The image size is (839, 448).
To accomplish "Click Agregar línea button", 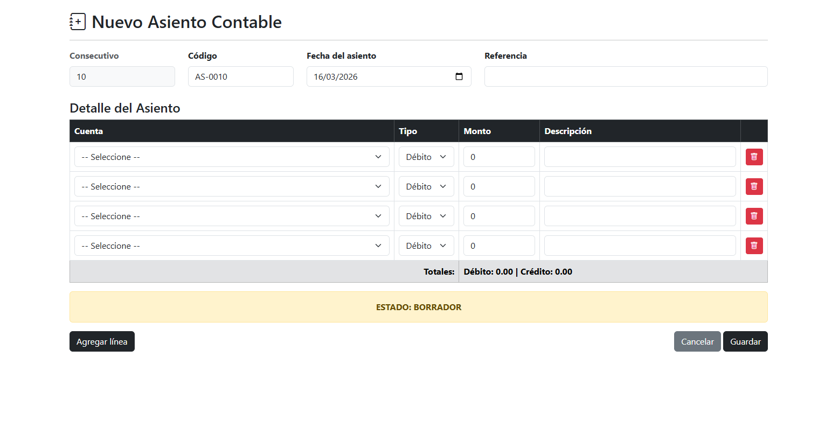I will (x=102, y=341).
